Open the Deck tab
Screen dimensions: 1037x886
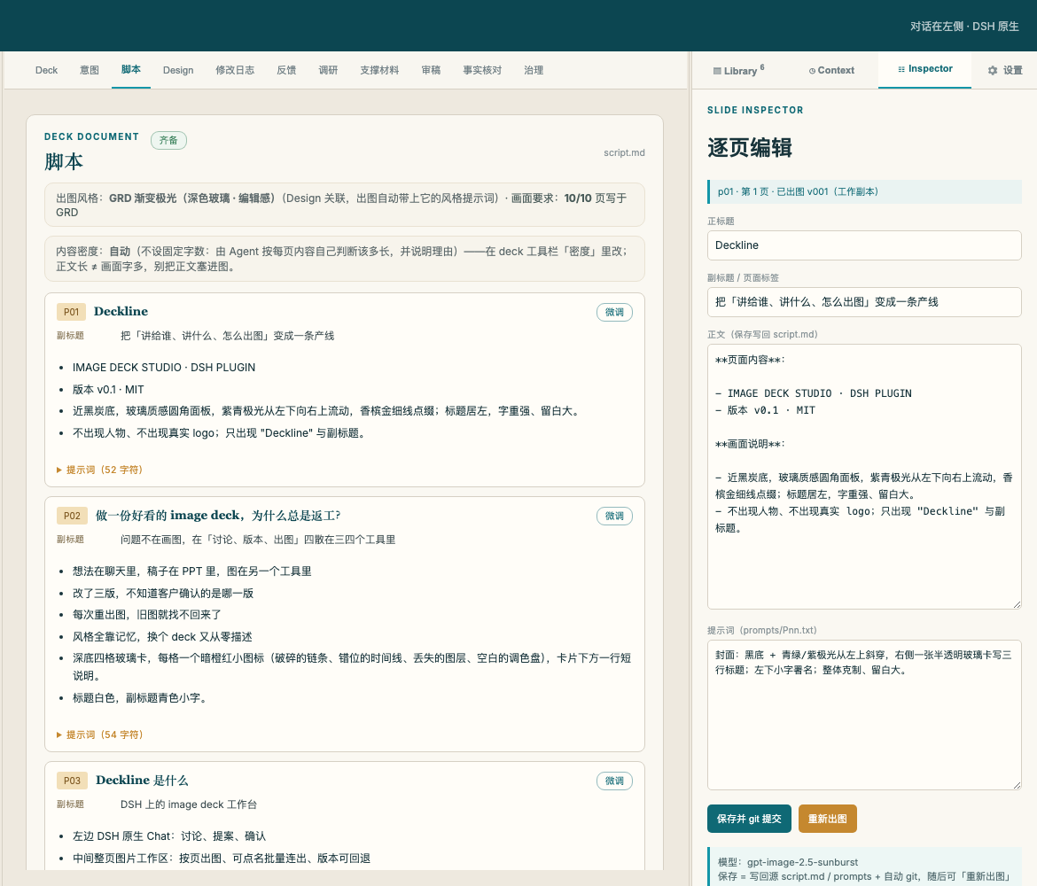coord(46,70)
